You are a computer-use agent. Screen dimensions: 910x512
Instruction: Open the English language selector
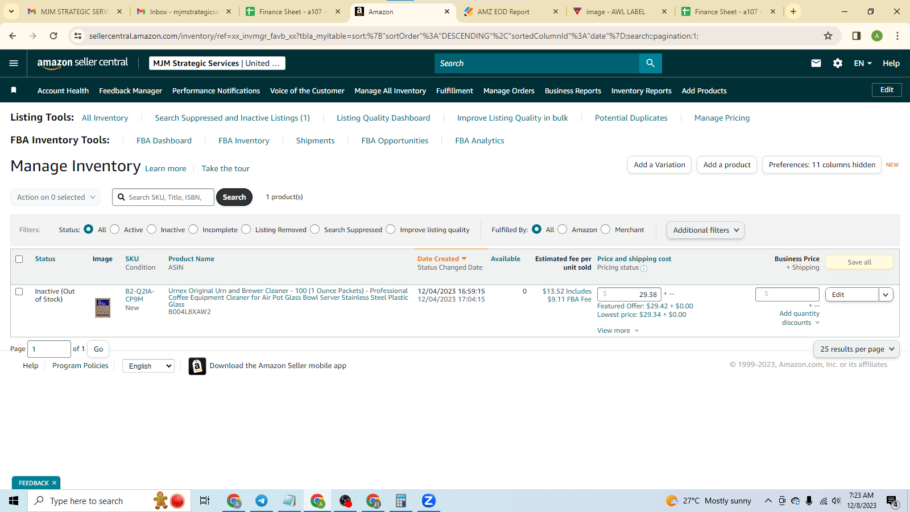point(148,366)
